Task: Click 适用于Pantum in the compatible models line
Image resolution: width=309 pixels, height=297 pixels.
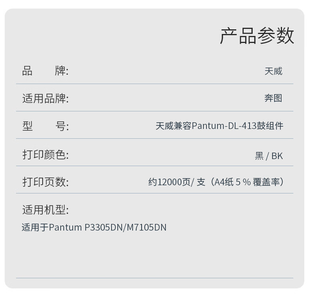Action: tap(52, 227)
